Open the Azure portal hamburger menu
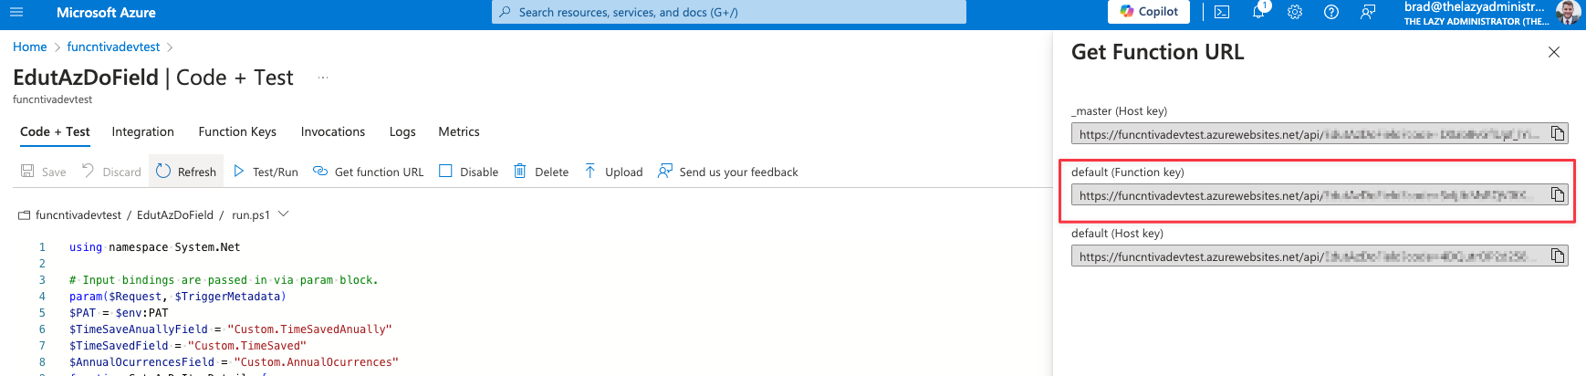 click(x=16, y=13)
